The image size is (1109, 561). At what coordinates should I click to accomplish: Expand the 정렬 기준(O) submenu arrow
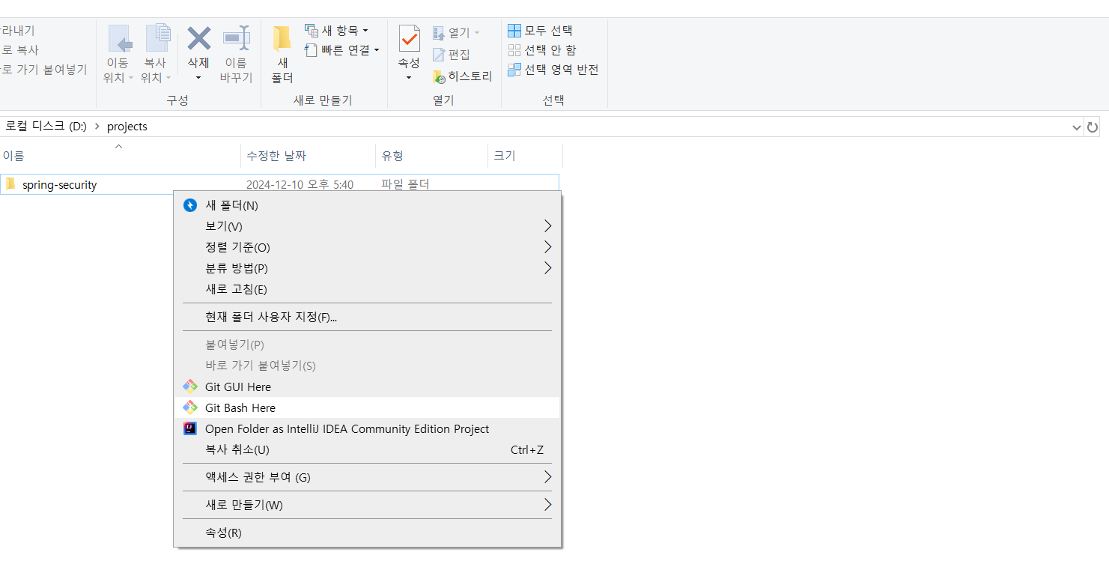(x=547, y=247)
